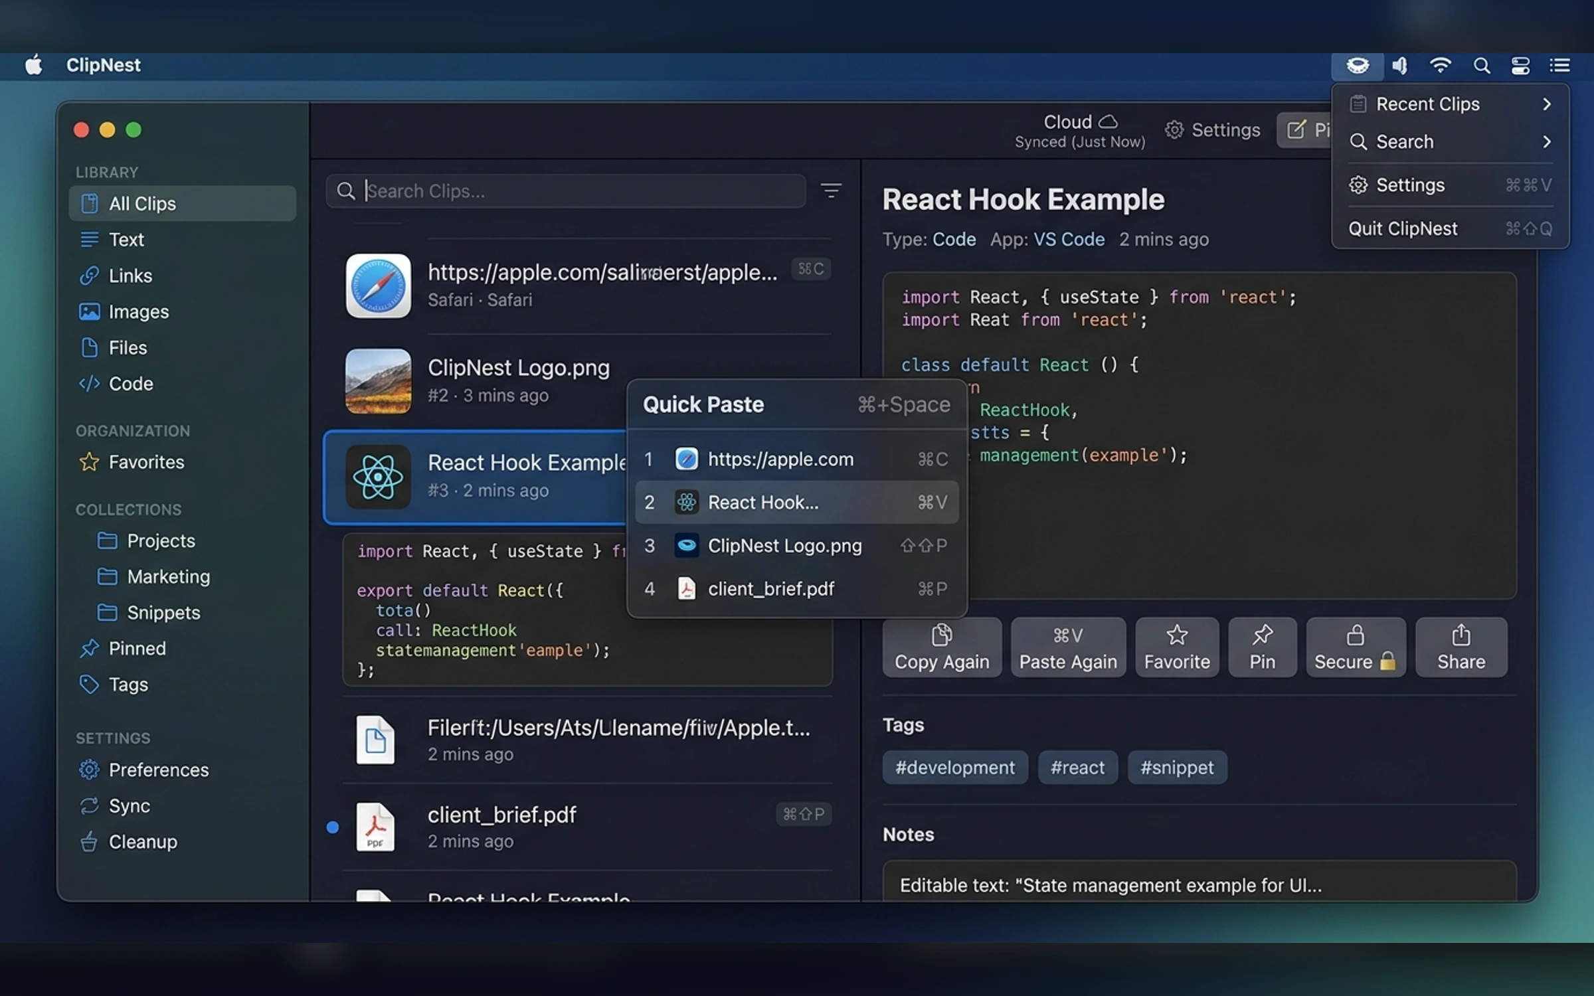Click the #development tag chip
This screenshot has height=996, width=1594.
pos(955,768)
